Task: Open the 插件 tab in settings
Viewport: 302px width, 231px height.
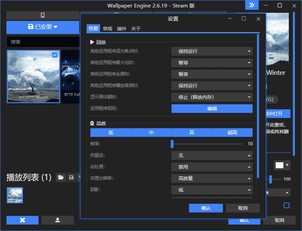Action: point(122,29)
